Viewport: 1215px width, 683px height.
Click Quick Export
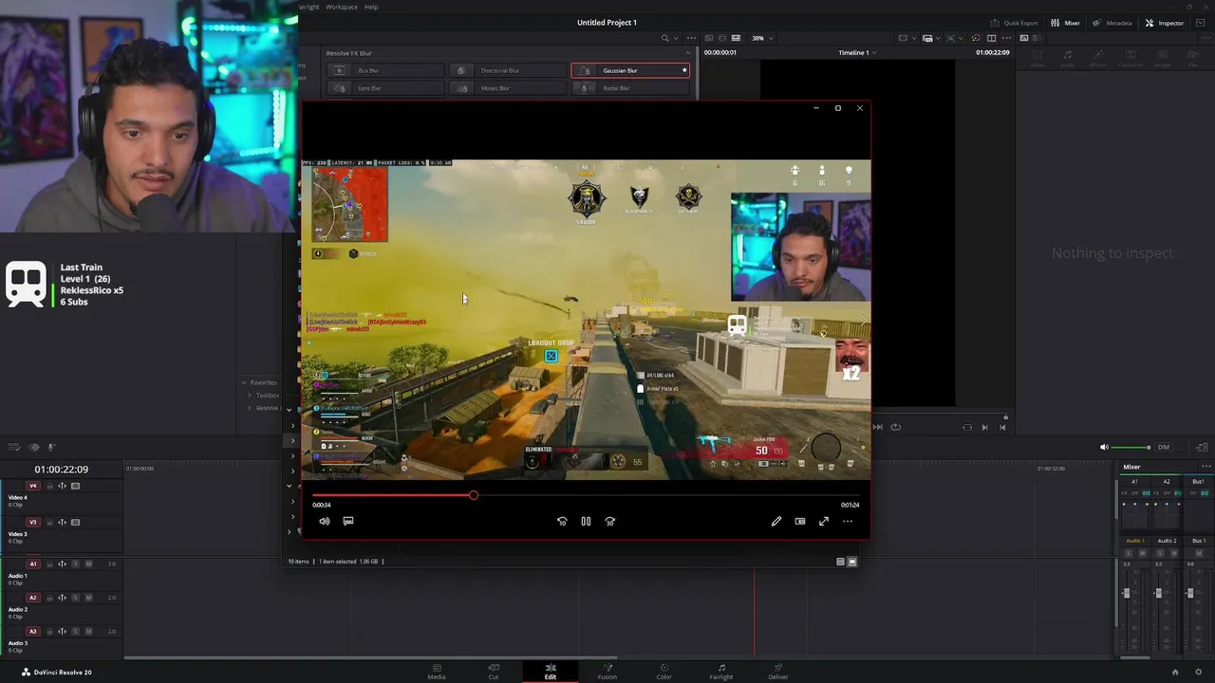[x=1014, y=23]
